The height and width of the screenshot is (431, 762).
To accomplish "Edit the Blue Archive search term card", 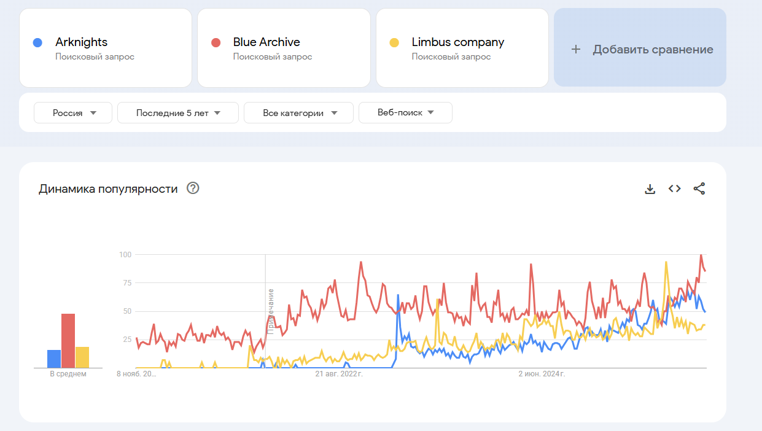I will [284, 48].
